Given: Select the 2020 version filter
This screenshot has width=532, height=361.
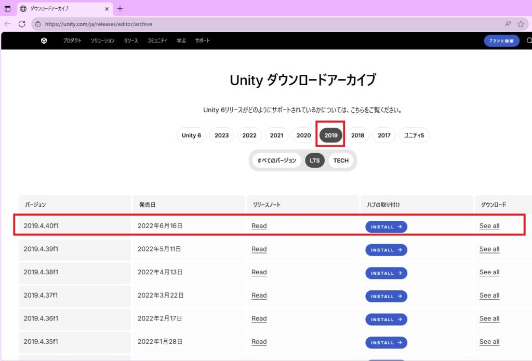Looking at the screenshot, I should click(303, 135).
